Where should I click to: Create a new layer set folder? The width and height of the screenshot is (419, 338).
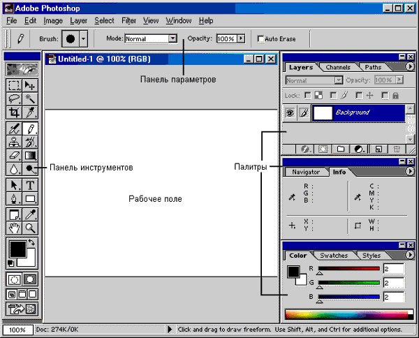(341, 149)
